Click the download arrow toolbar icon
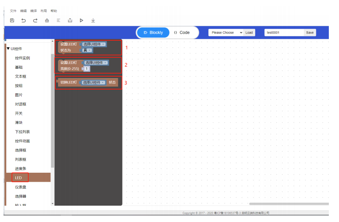Image resolution: width=339 pixels, height=222 pixels. click(93, 20)
